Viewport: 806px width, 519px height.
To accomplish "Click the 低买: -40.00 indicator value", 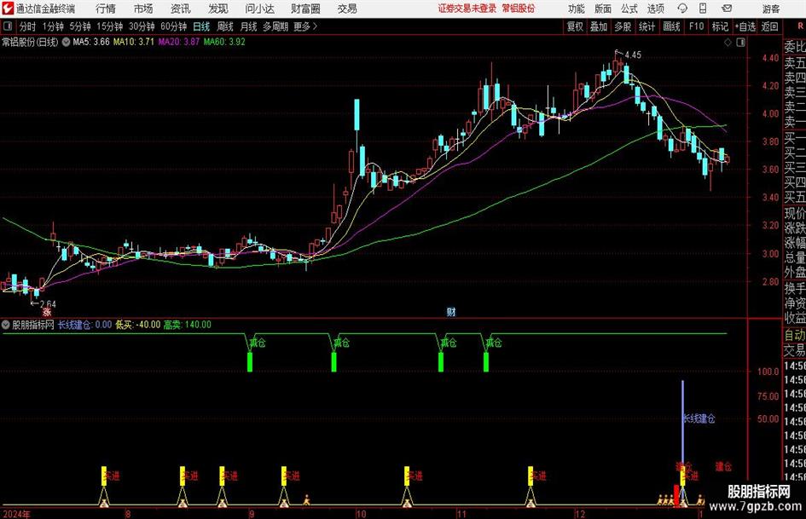I will pos(138,325).
